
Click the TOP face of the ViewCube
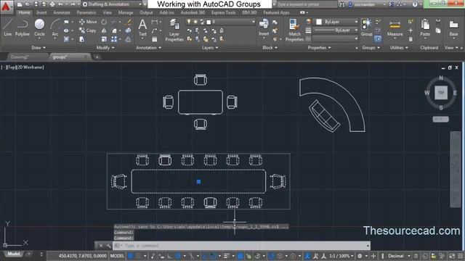441,93
